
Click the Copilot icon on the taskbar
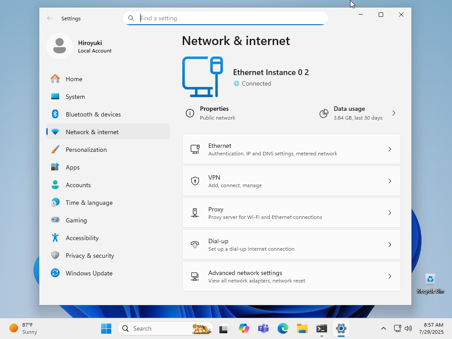pos(244,328)
